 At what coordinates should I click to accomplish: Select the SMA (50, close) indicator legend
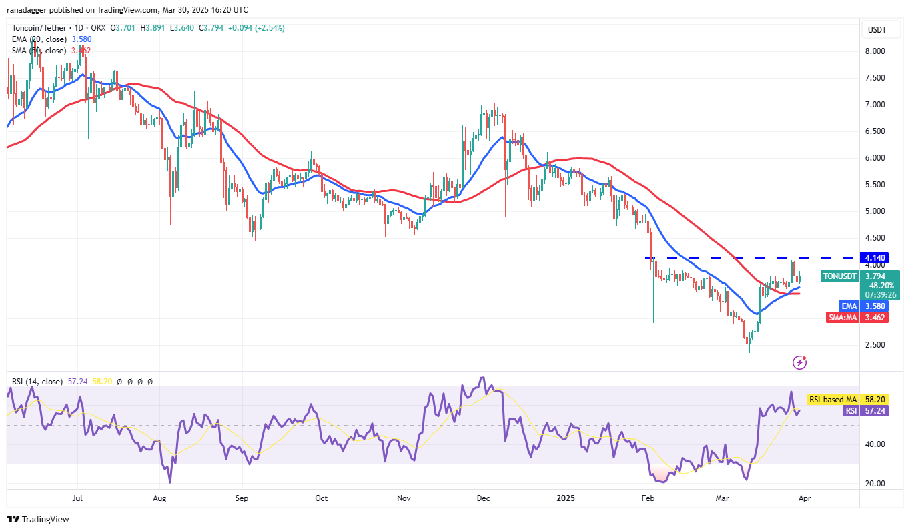[x=38, y=51]
